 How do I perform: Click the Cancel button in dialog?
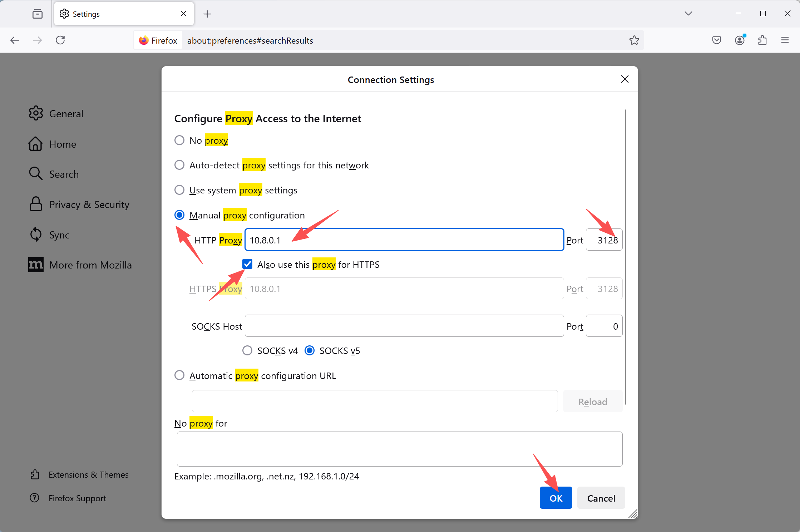pyautogui.click(x=601, y=498)
